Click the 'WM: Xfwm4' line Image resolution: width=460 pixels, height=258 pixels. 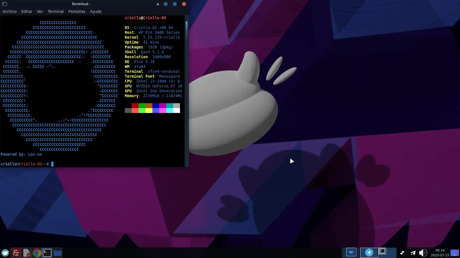point(135,67)
